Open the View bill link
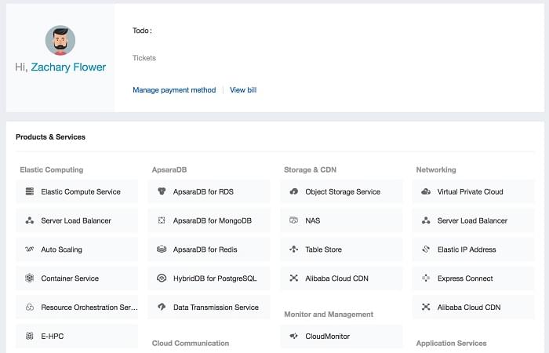The height and width of the screenshot is (353, 549). [x=243, y=90]
